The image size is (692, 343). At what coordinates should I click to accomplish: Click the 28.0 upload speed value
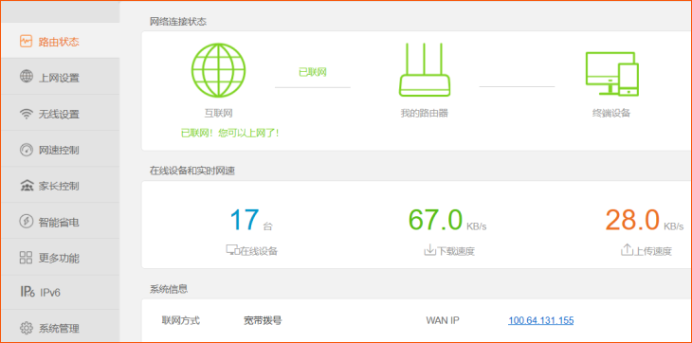[632, 220]
